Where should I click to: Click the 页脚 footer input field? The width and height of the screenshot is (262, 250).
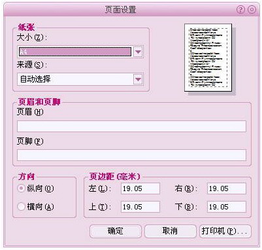[131, 155]
